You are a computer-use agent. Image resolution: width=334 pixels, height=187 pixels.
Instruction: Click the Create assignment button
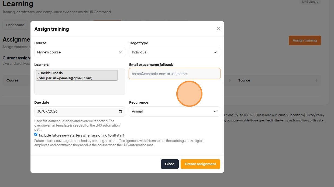[200, 164]
